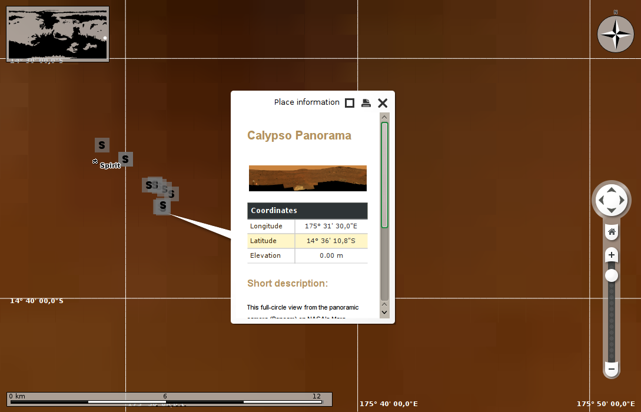Maximize the Place information popup
This screenshot has width=641, height=412.
pyautogui.click(x=350, y=103)
